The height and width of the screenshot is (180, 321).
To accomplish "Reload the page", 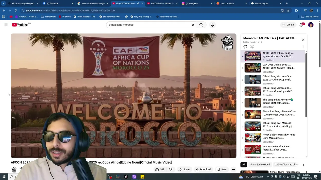I will point(16,10).
